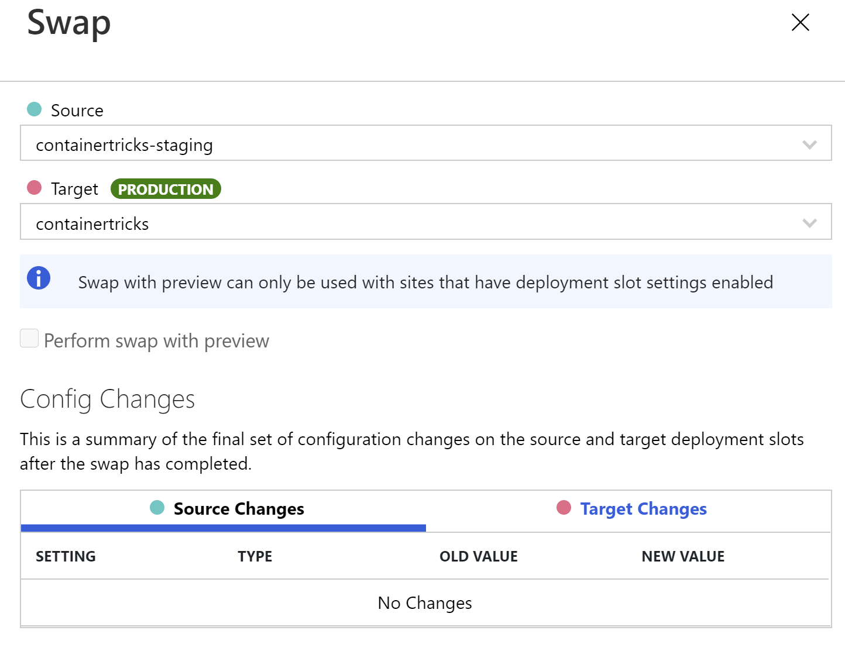Image resolution: width=845 pixels, height=651 pixels.
Task: Click the OLD VALUE column header
Action: click(x=479, y=556)
